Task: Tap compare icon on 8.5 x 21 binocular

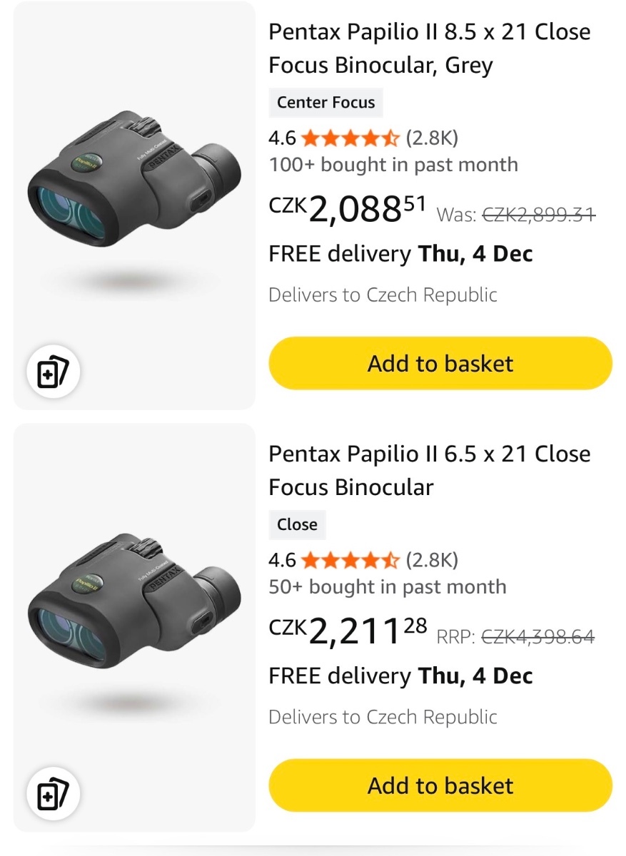Action: [53, 372]
